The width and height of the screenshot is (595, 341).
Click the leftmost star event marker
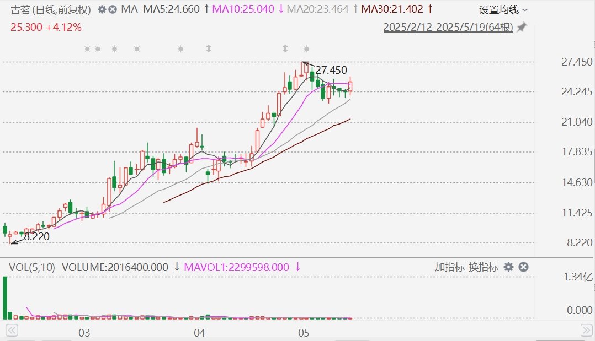(87, 49)
